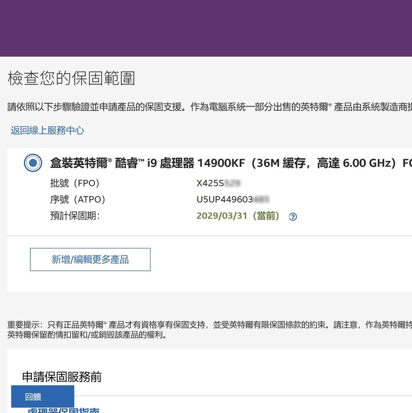Screen dimensions: 412x413
Task: Click the product title 盒裝英特爾 酷睿 i9 處理器 14900KF
Action: 231,163
